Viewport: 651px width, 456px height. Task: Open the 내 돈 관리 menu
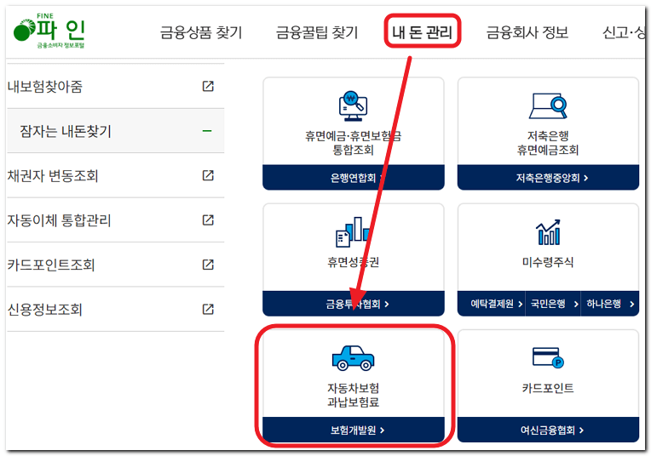click(423, 32)
